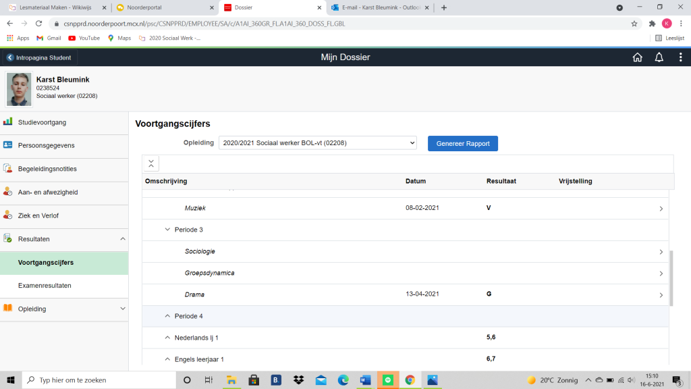The height and width of the screenshot is (389, 691).
Task: Open the notifications bell icon
Action: 659,57
